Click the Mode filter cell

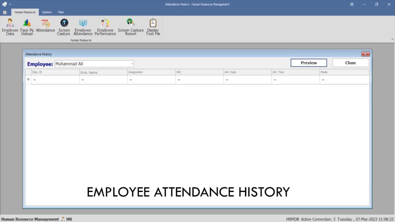344,80
